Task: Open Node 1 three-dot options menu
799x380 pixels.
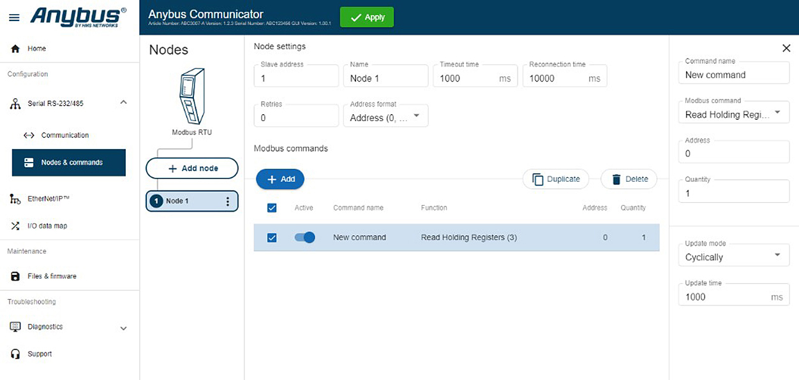Action: click(228, 201)
